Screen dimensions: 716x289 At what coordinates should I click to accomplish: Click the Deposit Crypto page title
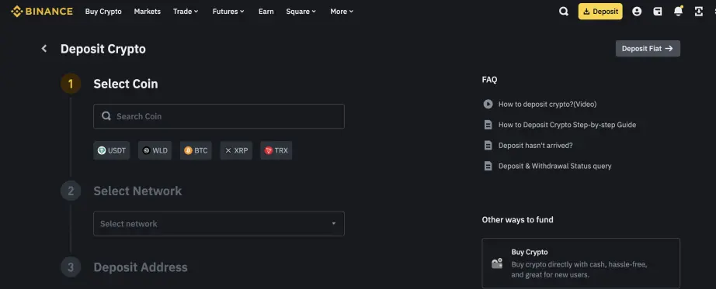(x=103, y=49)
